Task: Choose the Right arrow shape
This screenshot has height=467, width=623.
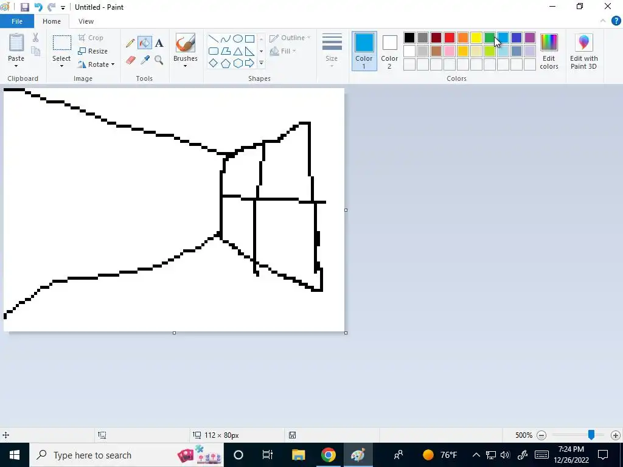Action: click(249, 63)
